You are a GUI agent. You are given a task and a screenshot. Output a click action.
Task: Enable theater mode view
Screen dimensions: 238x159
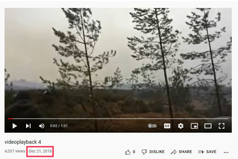point(208,126)
